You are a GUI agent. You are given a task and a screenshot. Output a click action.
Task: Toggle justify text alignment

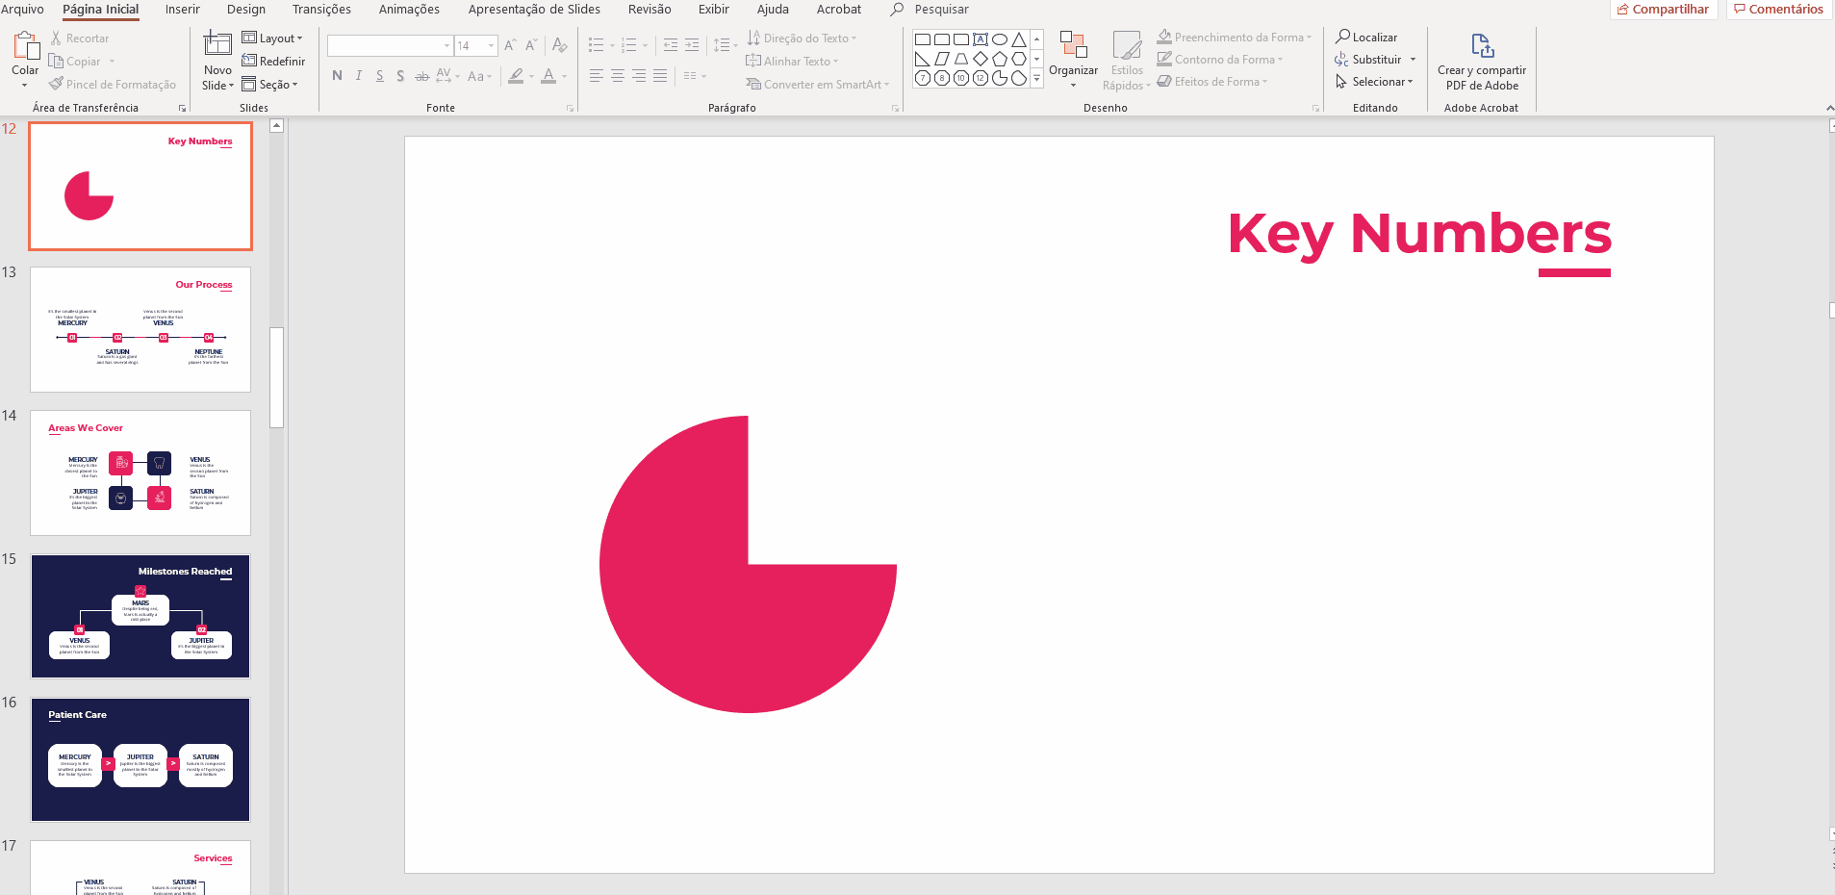660,76
